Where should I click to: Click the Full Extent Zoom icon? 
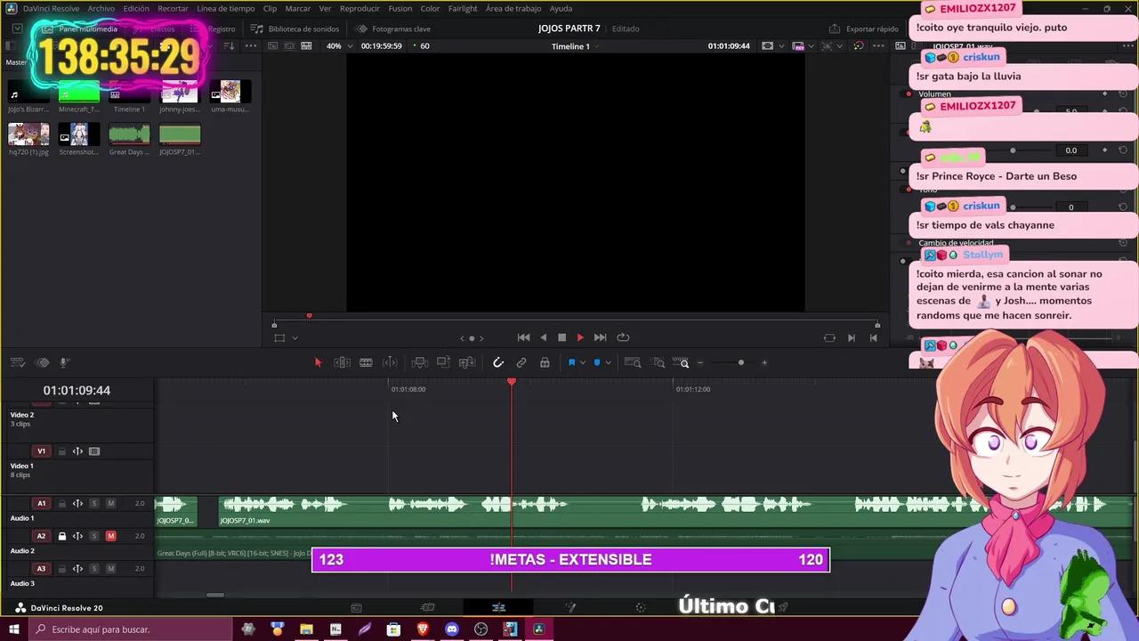pyautogui.click(x=633, y=362)
